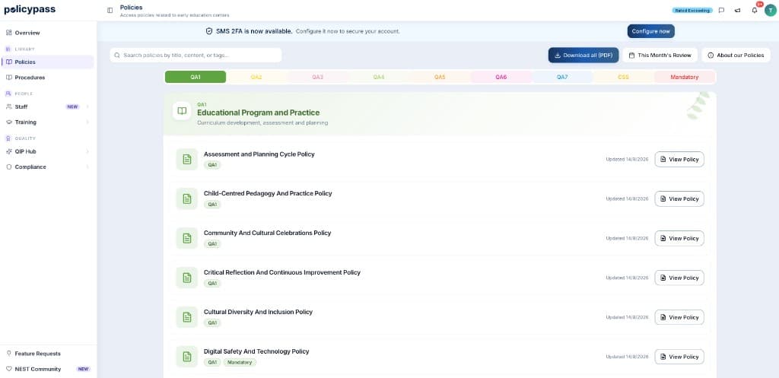This screenshot has width=779, height=378.
Task: Click the Policies book icon in sidebar
Action: tap(9, 62)
